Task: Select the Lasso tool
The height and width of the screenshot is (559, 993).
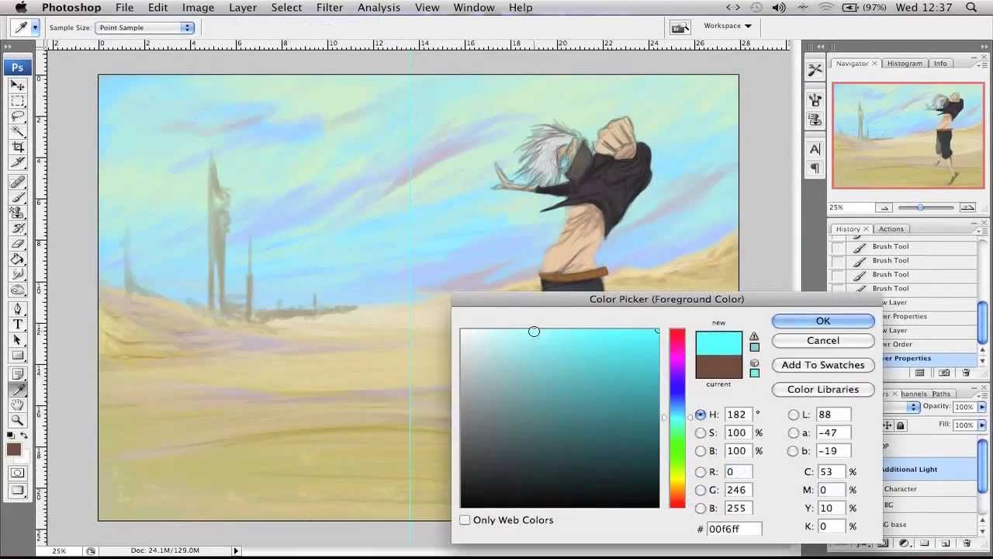Action: (17, 116)
